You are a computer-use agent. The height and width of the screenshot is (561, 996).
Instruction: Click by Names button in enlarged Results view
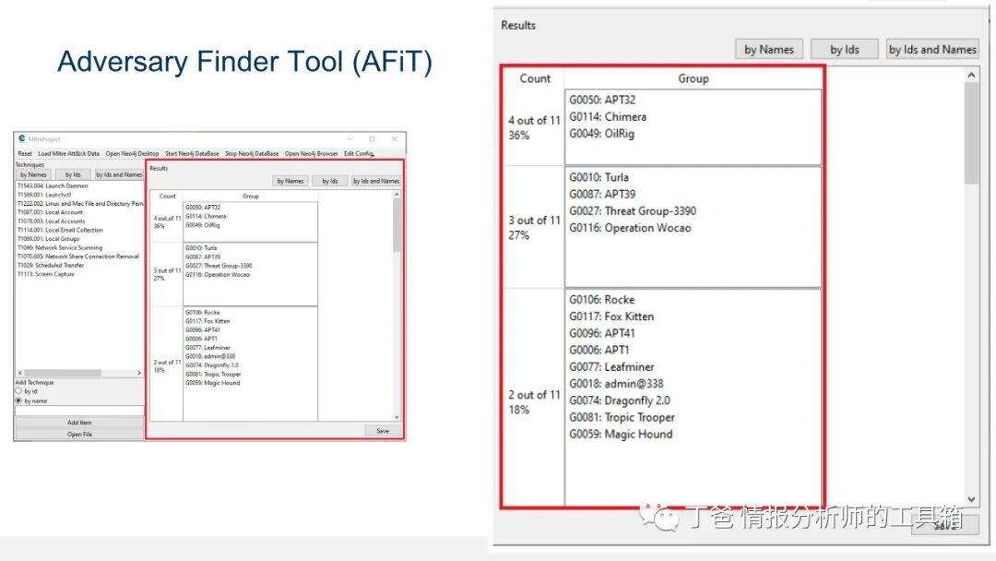point(768,50)
